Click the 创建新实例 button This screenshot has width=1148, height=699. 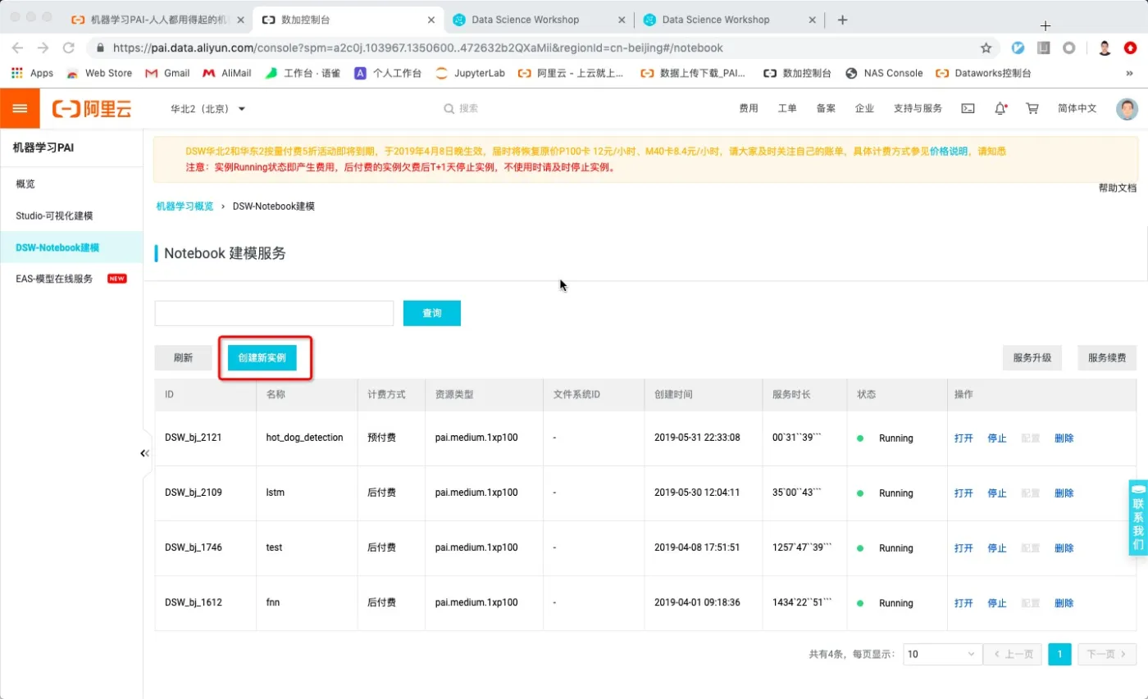[262, 358]
